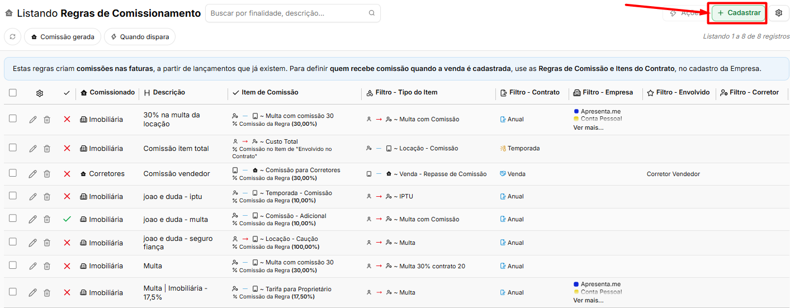This screenshot has height=308, width=790.
Task: Check the 'Comissão item total' row checkbox
Action: coord(13,148)
